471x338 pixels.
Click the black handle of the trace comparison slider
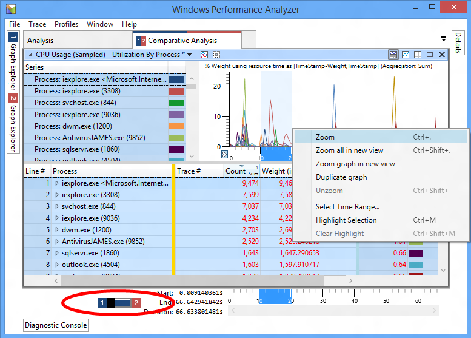[111, 303]
